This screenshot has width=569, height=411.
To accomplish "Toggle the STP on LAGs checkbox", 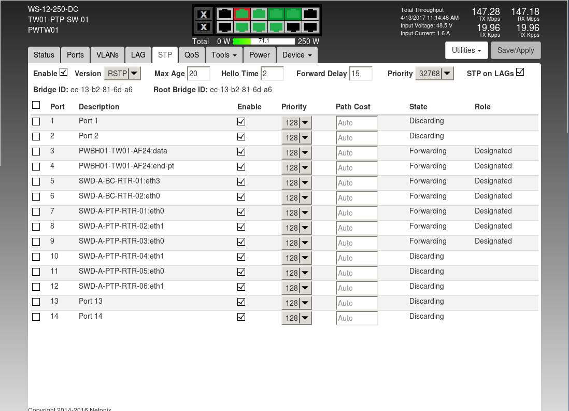I will (520, 72).
